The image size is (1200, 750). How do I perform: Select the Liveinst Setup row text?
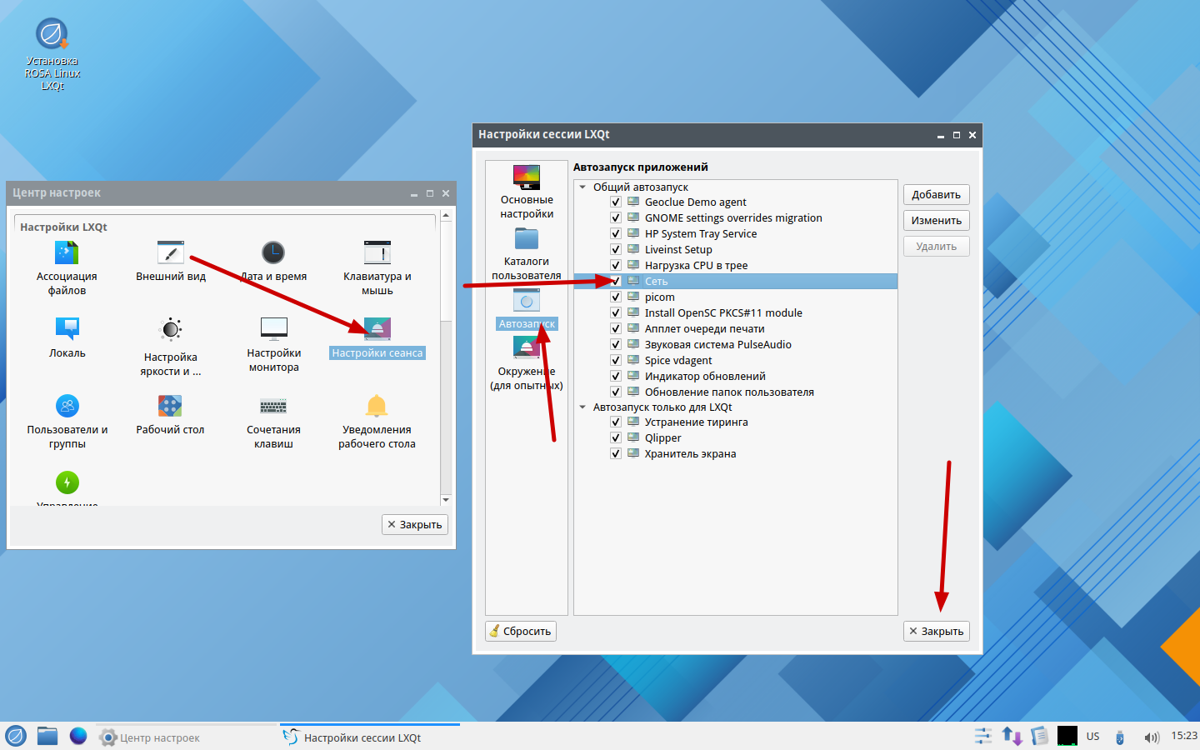point(678,250)
